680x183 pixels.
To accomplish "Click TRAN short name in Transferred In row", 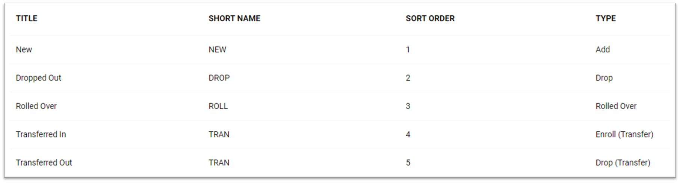I will [219, 134].
